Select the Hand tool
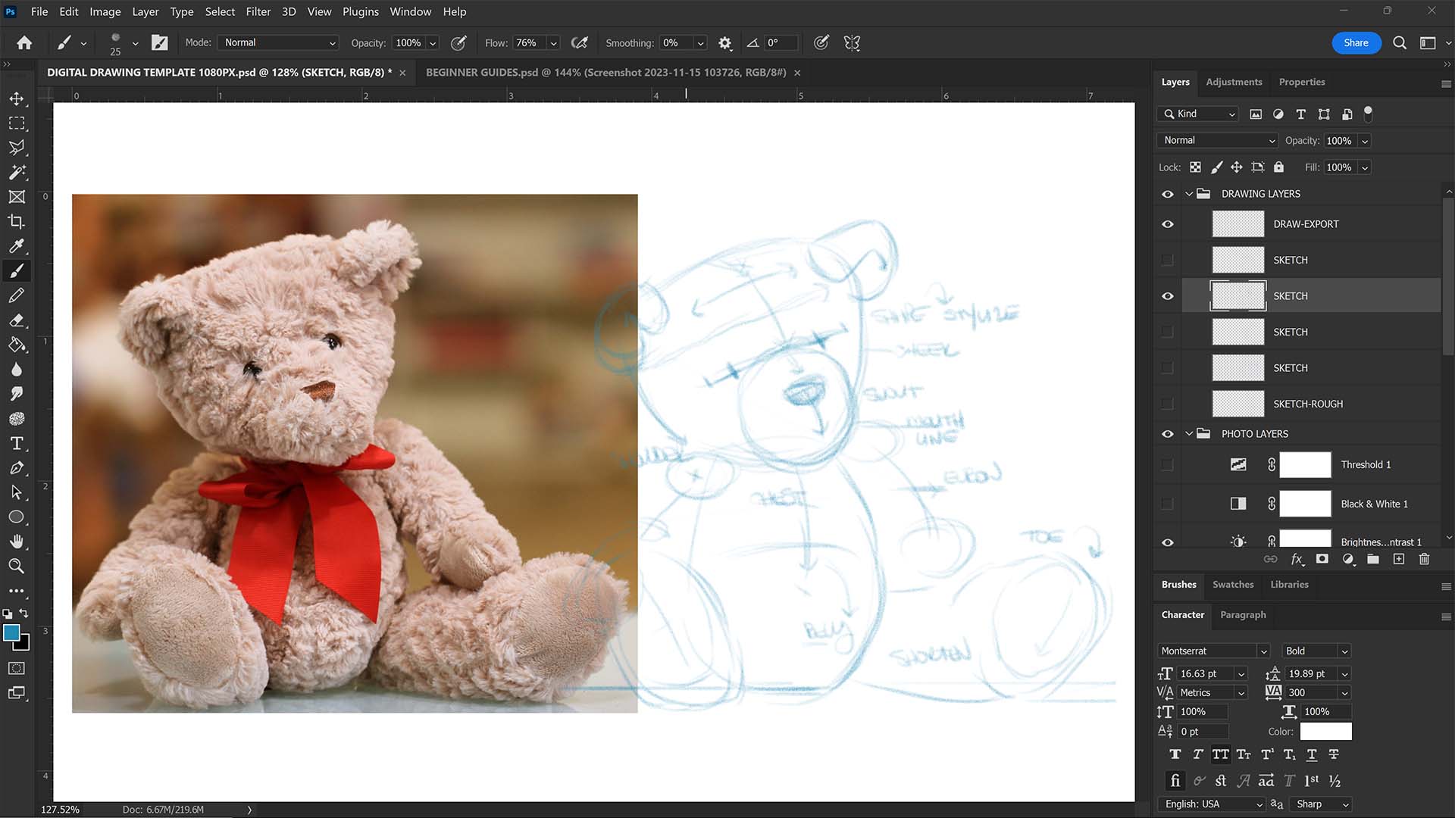This screenshot has height=818, width=1455. coord(17,542)
